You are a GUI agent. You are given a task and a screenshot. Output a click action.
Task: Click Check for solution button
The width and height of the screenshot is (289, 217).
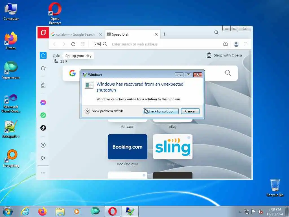[x=161, y=111]
